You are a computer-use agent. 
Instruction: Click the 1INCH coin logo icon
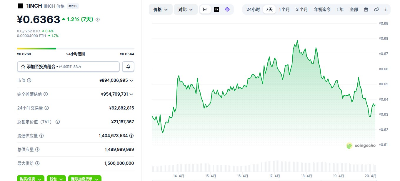[x=21, y=6]
